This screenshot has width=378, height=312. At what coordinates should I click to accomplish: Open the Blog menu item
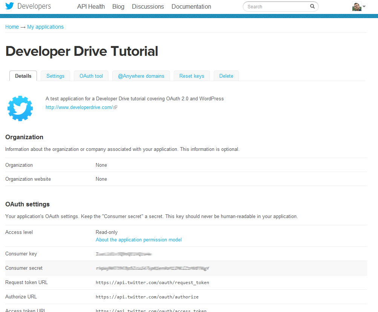pyautogui.click(x=118, y=6)
